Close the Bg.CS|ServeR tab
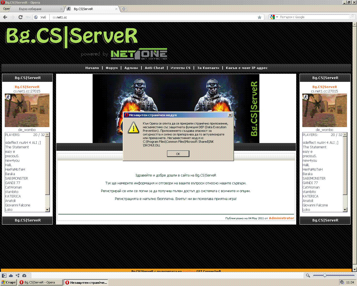This screenshot has height=286, width=357. pyautogui.click(x=116, y=9)
